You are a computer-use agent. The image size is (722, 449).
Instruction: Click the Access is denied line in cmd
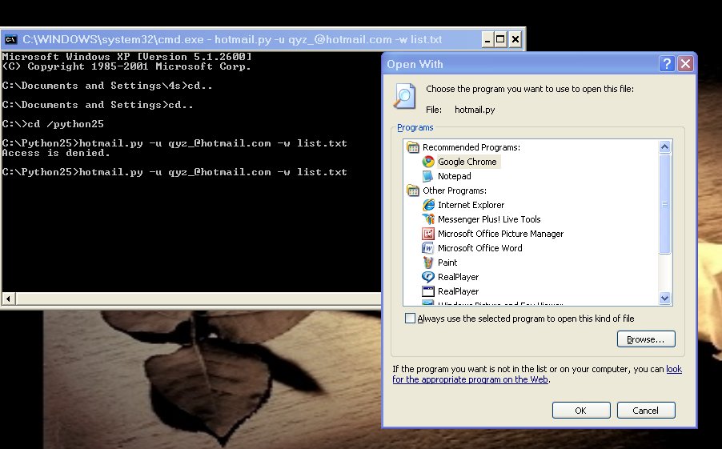[x=56, y=153]
